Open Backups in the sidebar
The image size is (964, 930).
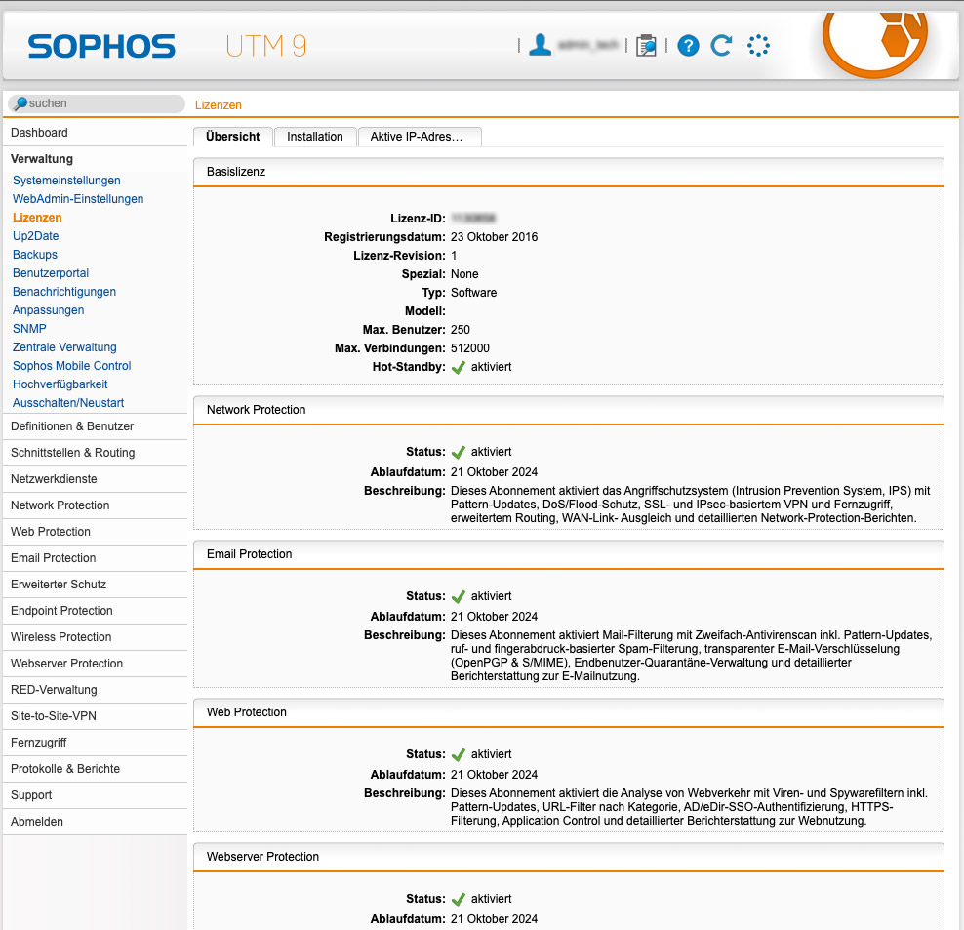[35, 254]
